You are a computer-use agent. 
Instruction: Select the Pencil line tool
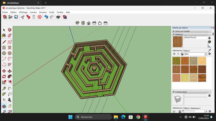pos(4,42)
